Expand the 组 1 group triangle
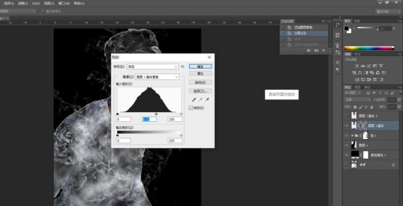Screen dimensions: 403x206 click(x=352, y=135)
